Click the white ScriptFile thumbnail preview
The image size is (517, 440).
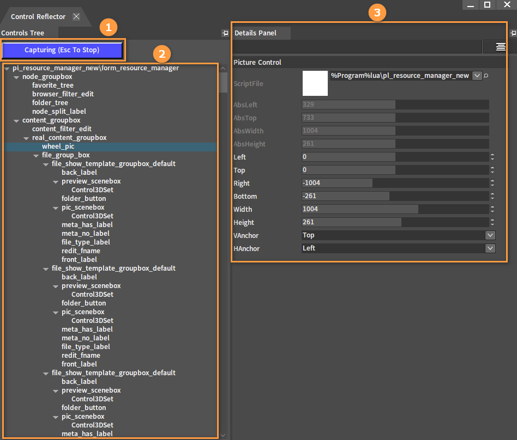[315, 83]
